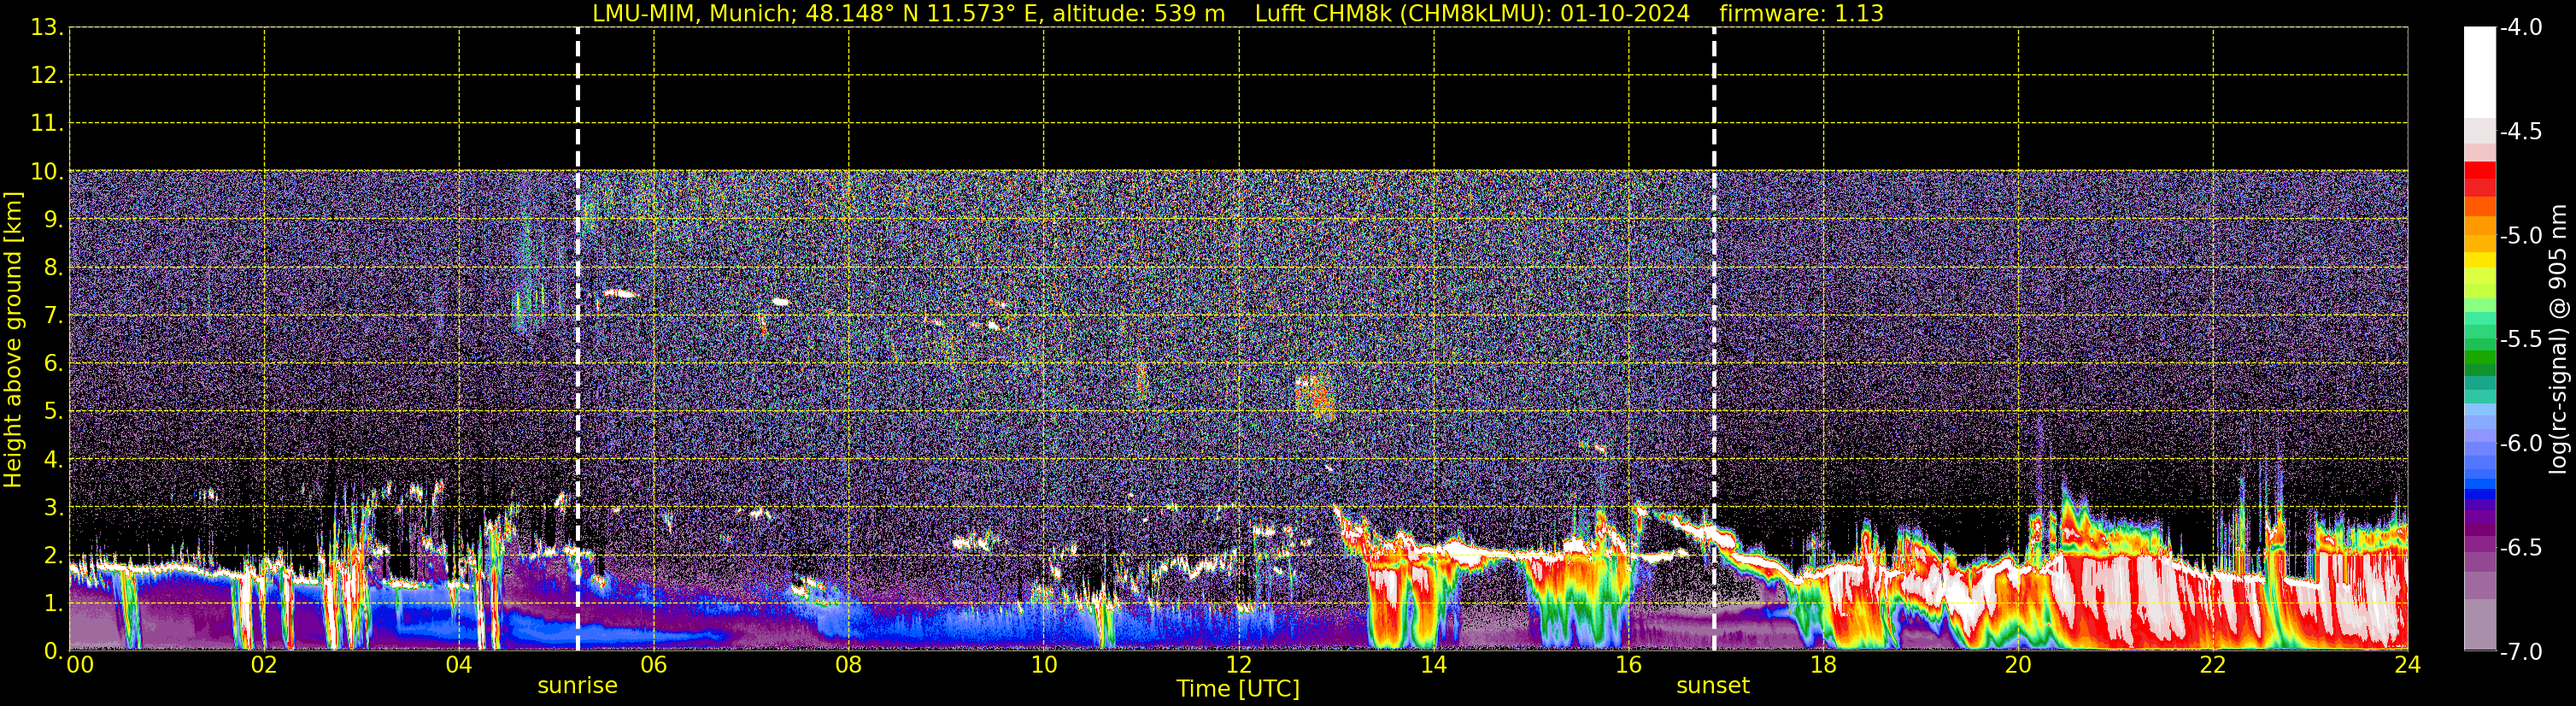Click the height axis tick label 1 km
Image resolution: width=2576 pixels, height=706 pixels.
(52, 604)
